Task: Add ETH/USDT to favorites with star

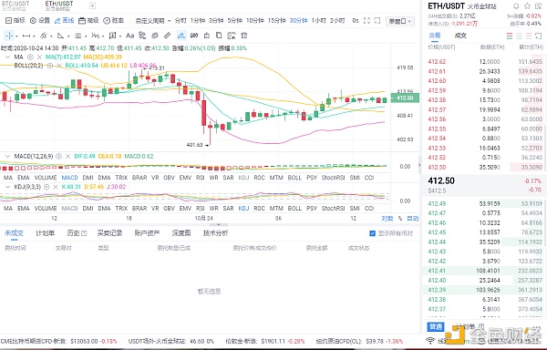Action: point(527,6)
